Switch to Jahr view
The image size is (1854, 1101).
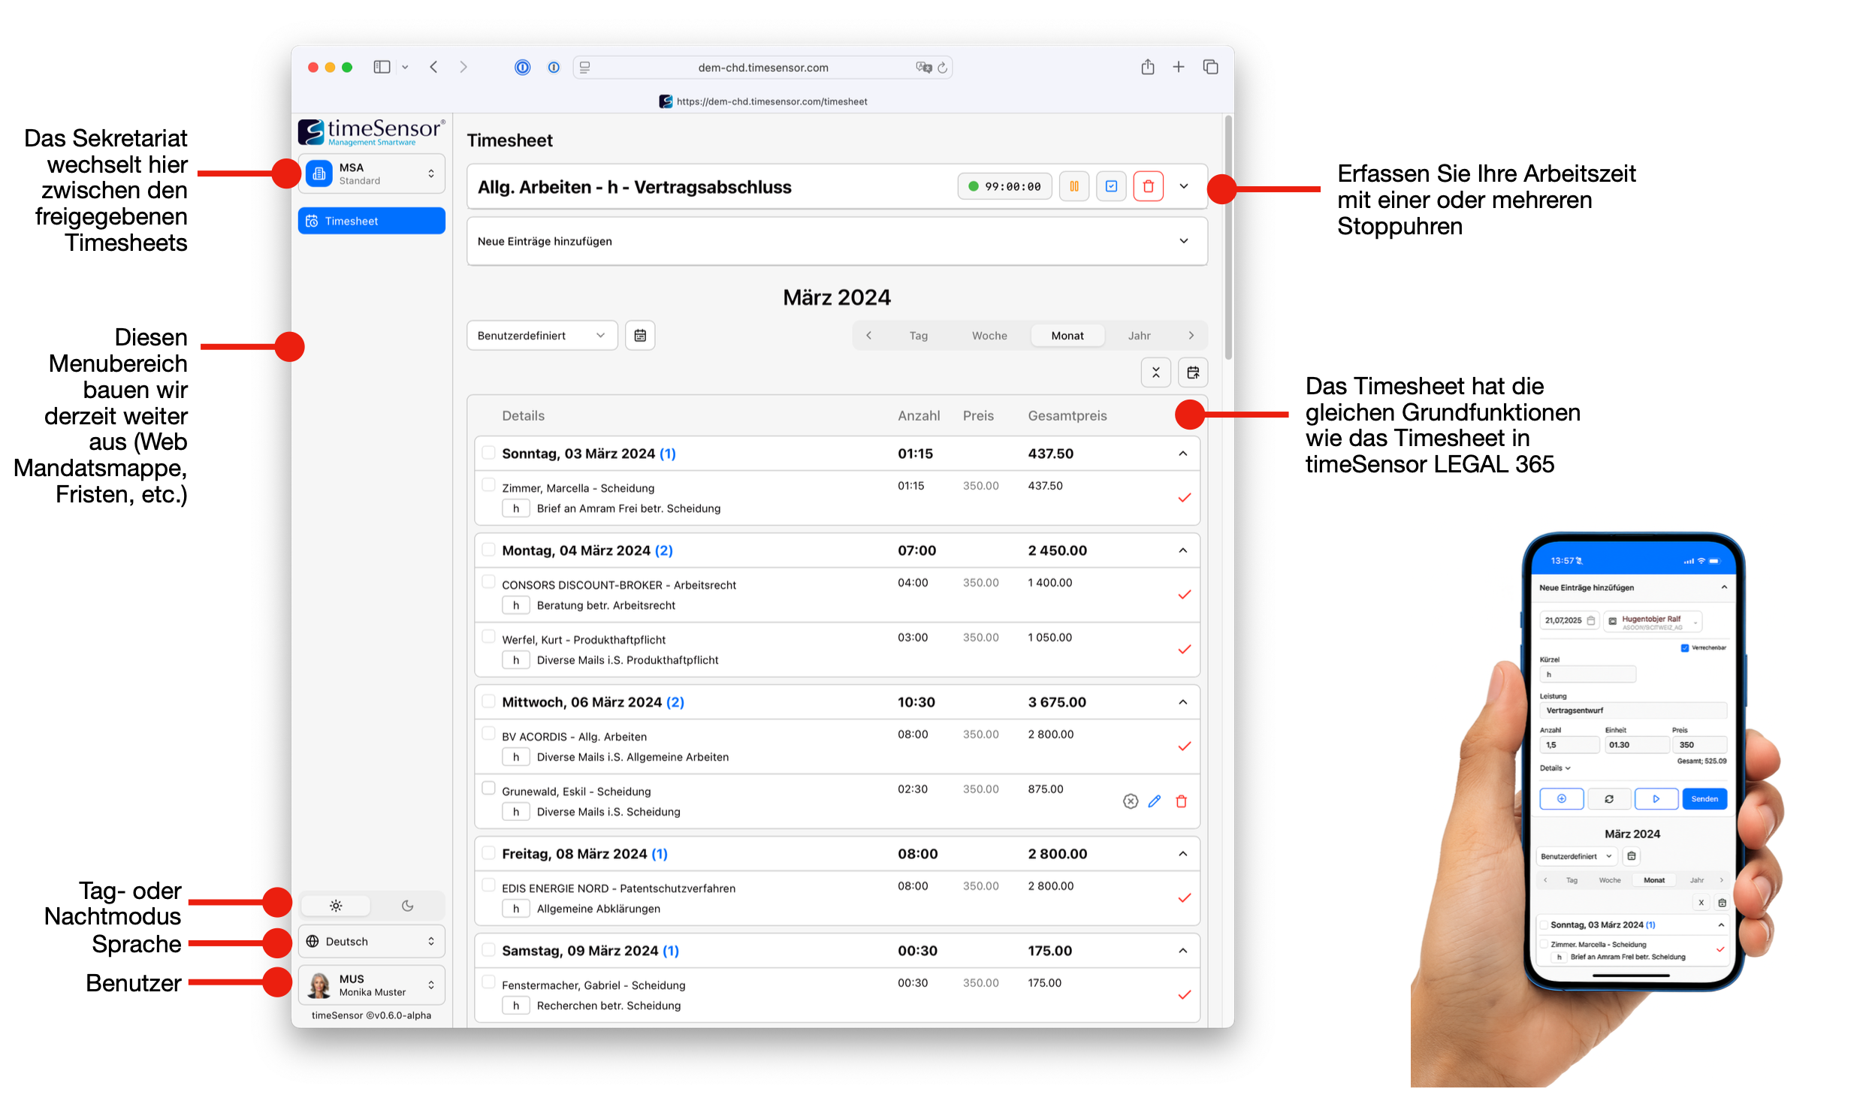pyautogui.click(x=1139, y=336)
